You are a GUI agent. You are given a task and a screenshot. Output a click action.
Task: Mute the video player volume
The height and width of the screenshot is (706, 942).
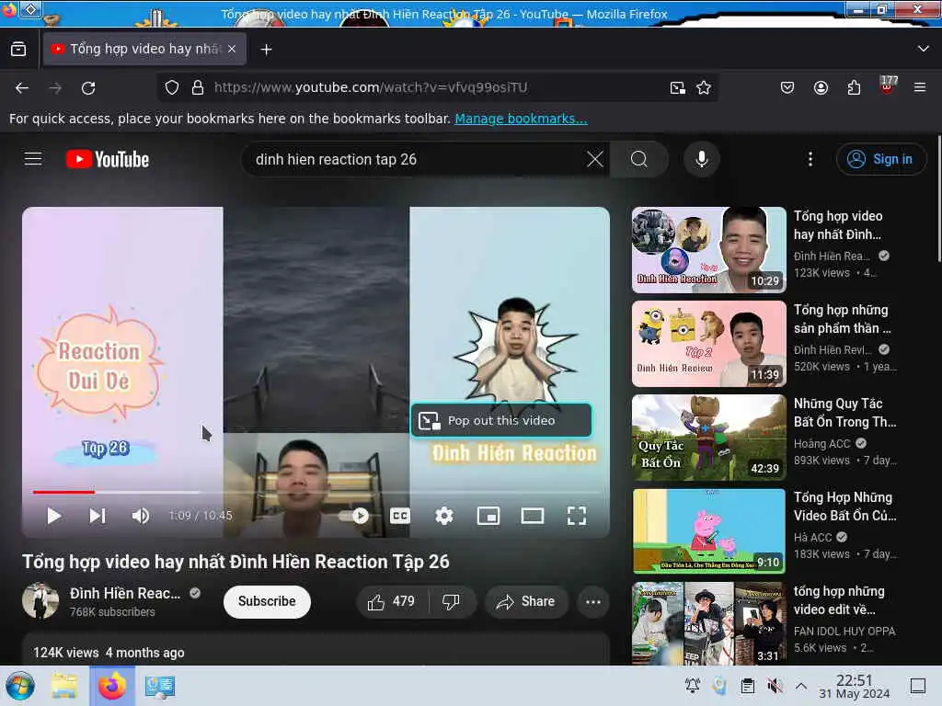(x=141, y=516)
